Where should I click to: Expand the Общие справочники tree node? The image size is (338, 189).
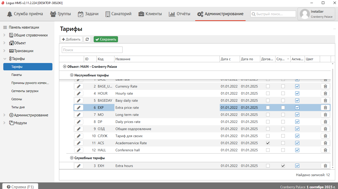coord(4,35)
